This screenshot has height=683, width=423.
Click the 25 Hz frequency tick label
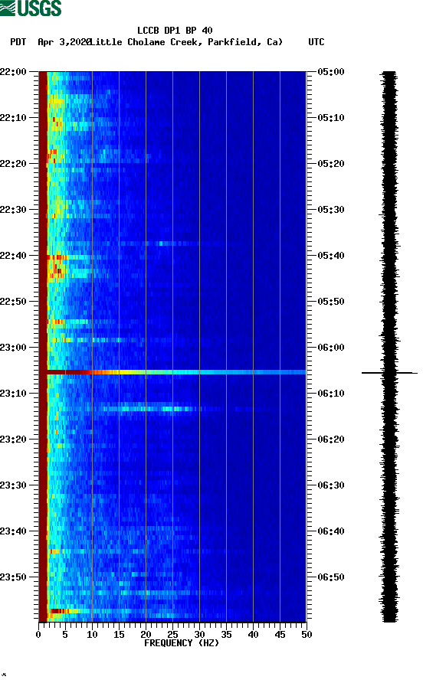pyautogui.click(x=172, y=635)
